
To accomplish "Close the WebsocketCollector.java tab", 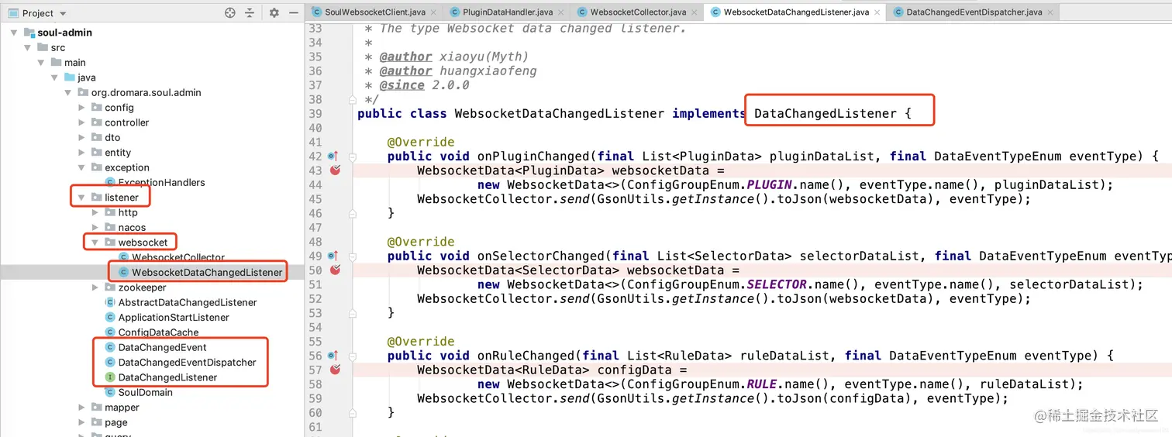I will click(694, 12).
